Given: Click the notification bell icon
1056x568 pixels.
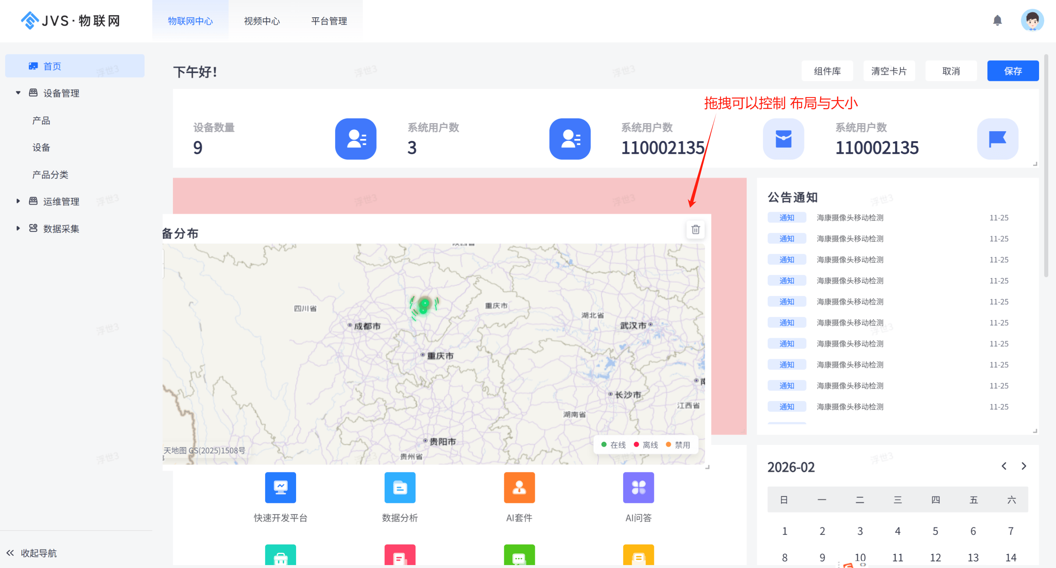Looking at the screenshot, I should (x=997, y=21).
